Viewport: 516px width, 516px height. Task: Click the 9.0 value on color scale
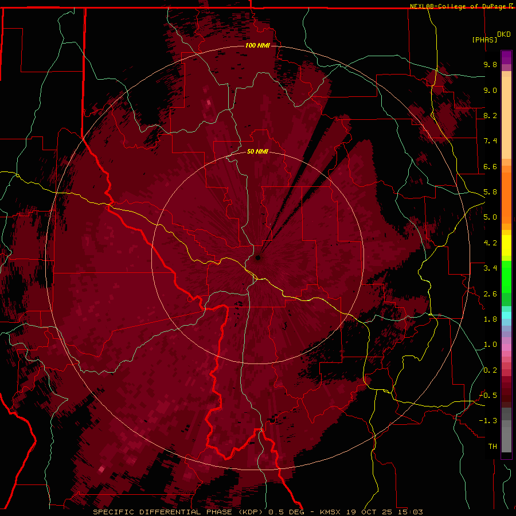point(490,90)
